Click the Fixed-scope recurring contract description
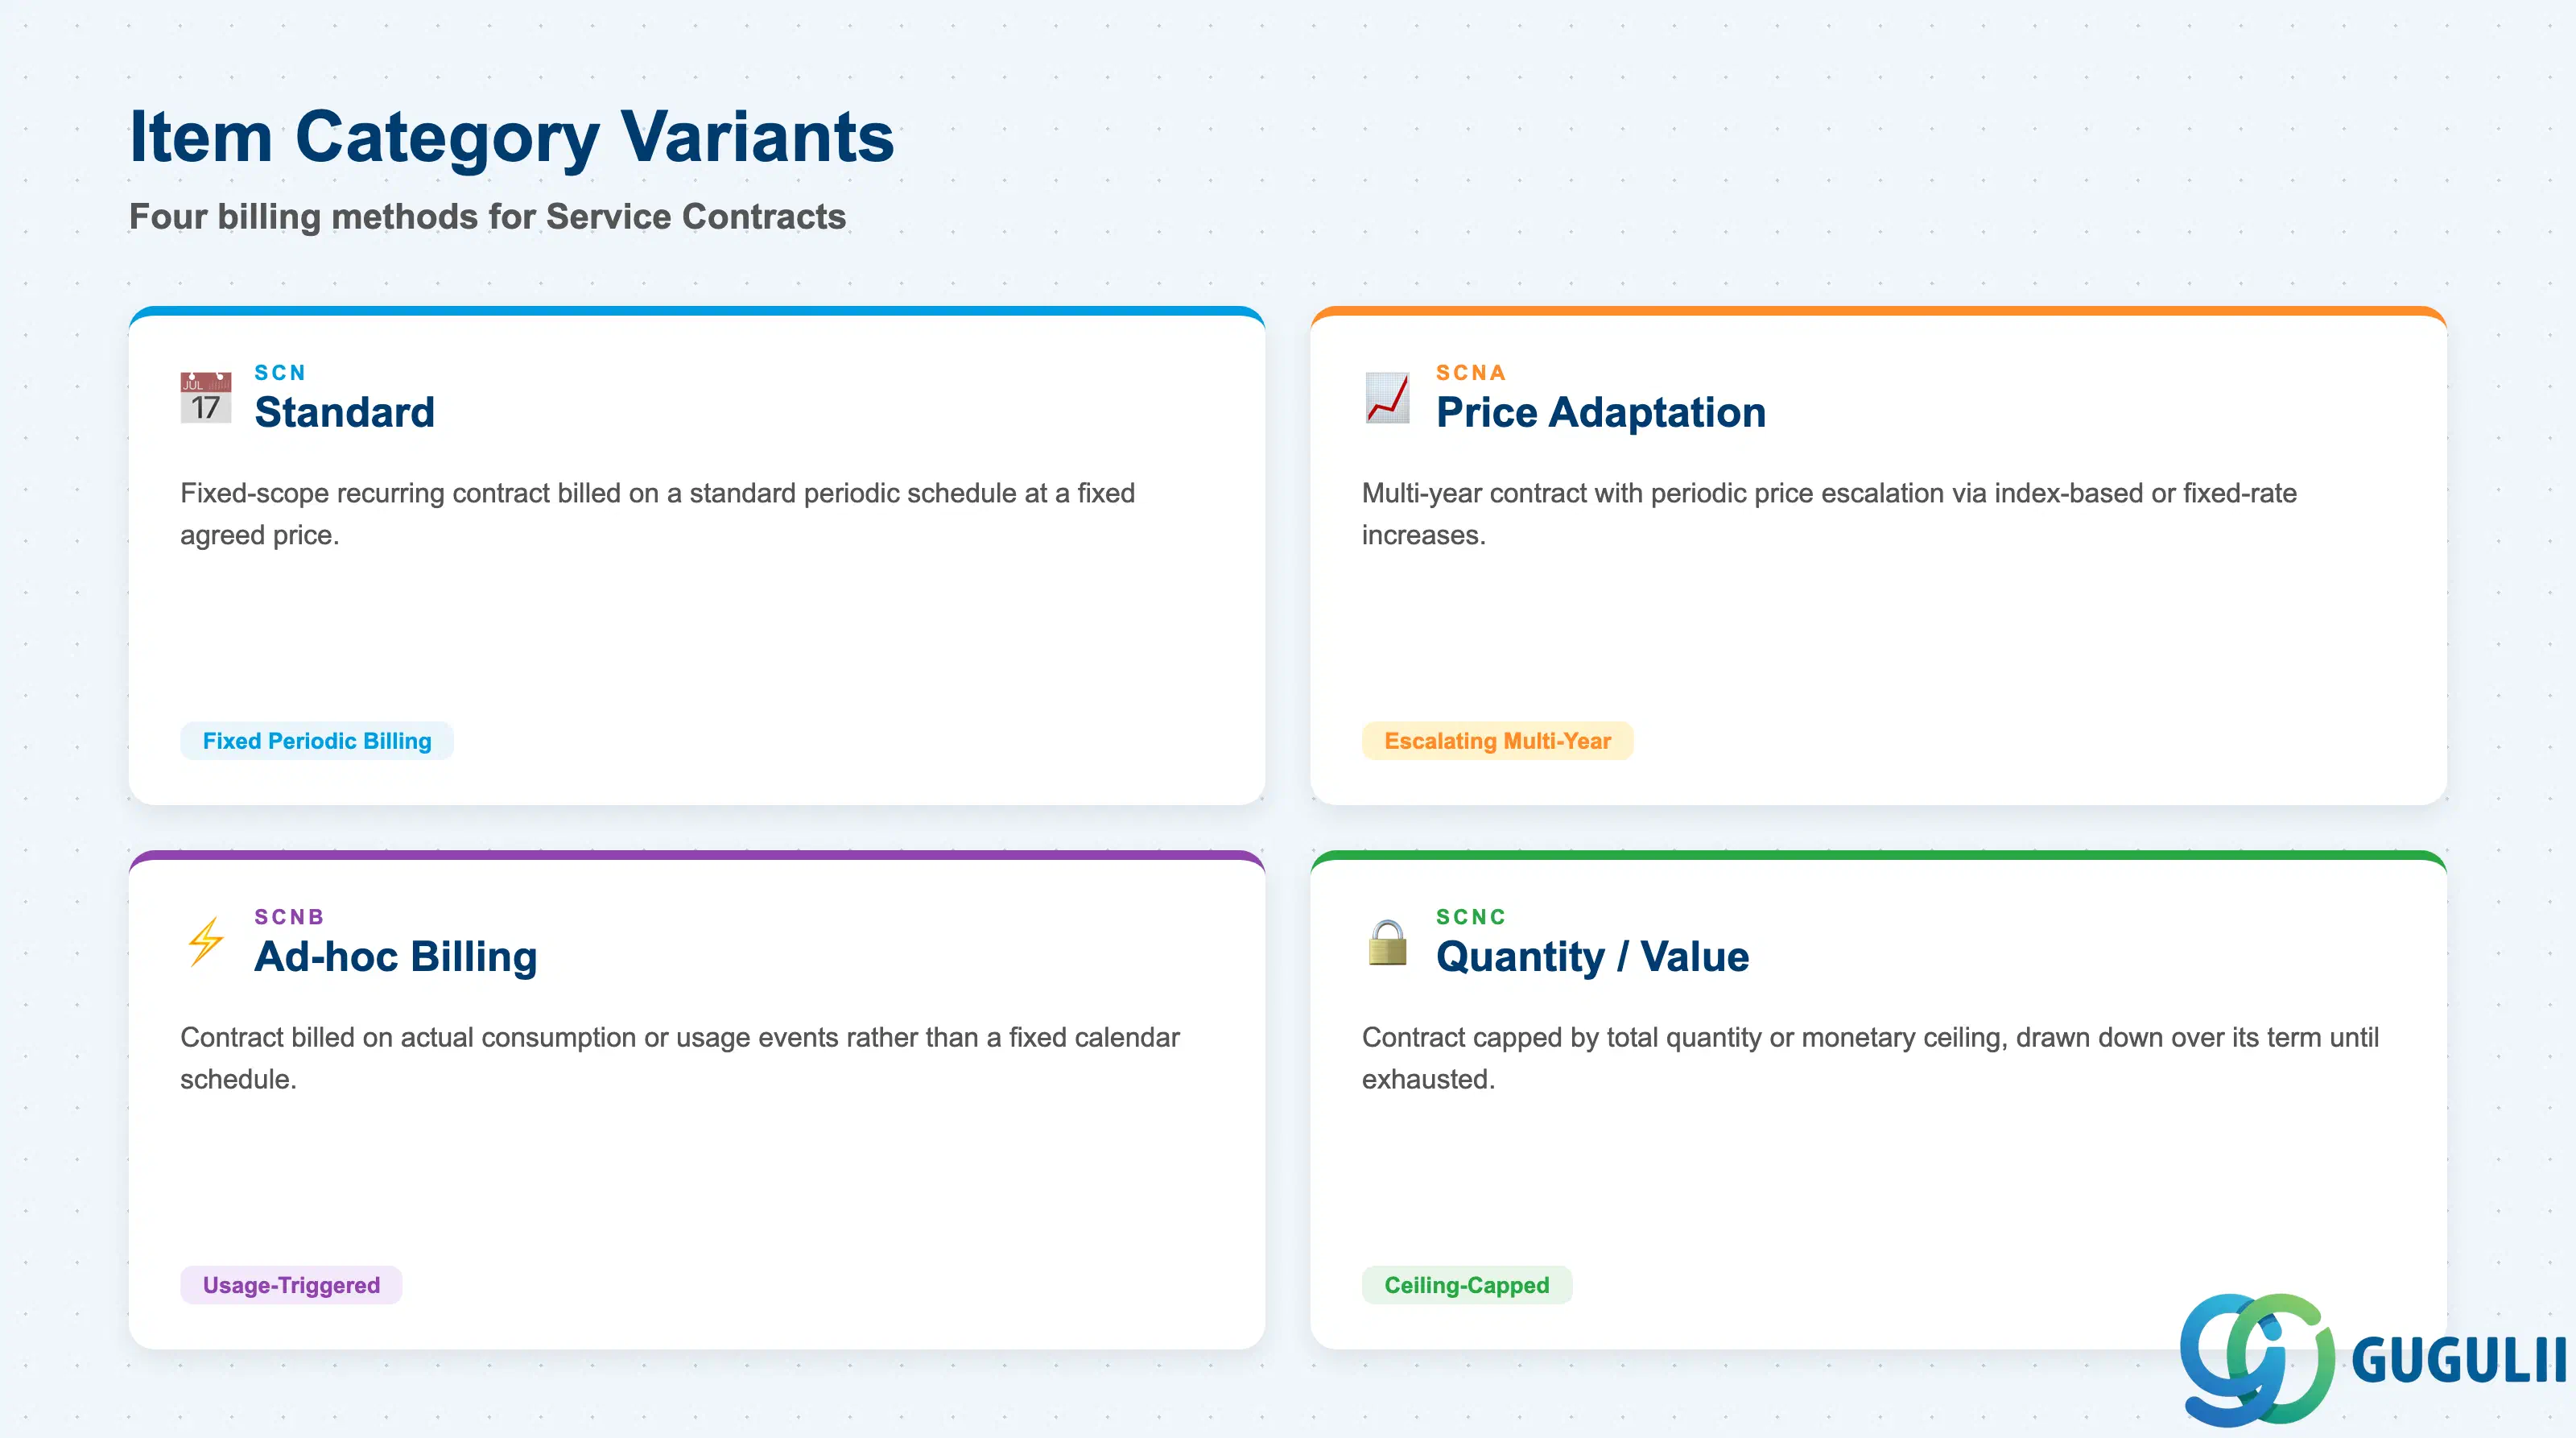The width and height of the screenshot is (2576, 1438). [658, 514]
